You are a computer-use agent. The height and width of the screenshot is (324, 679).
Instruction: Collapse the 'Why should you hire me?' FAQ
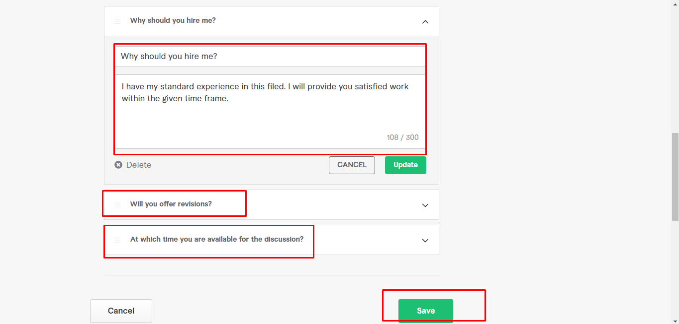click(x=425, y=21)
